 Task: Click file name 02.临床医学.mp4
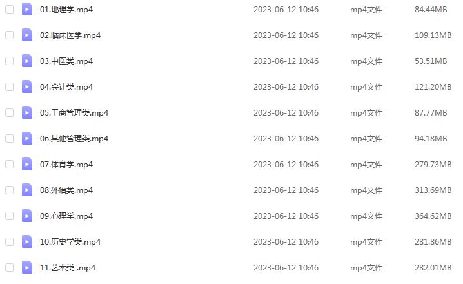tap(70, 35)
